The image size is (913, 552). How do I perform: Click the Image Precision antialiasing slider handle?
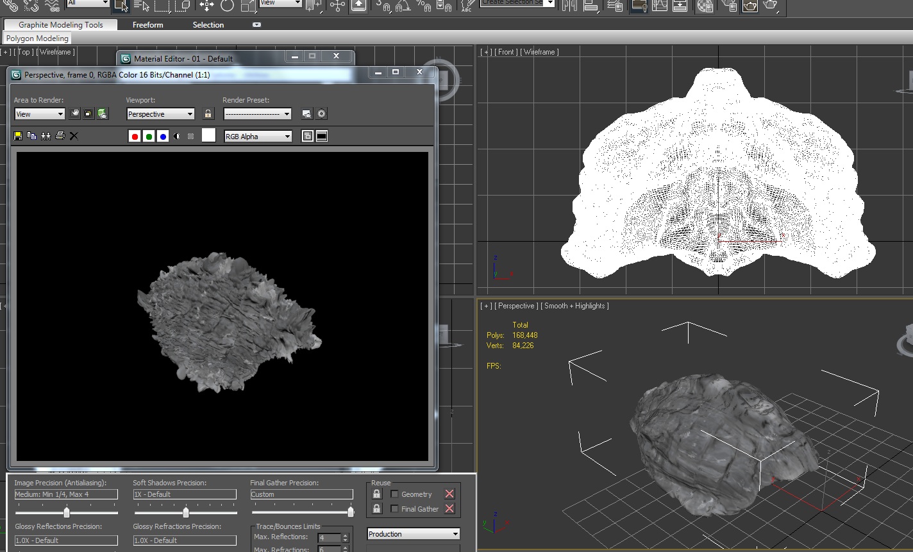67,512
